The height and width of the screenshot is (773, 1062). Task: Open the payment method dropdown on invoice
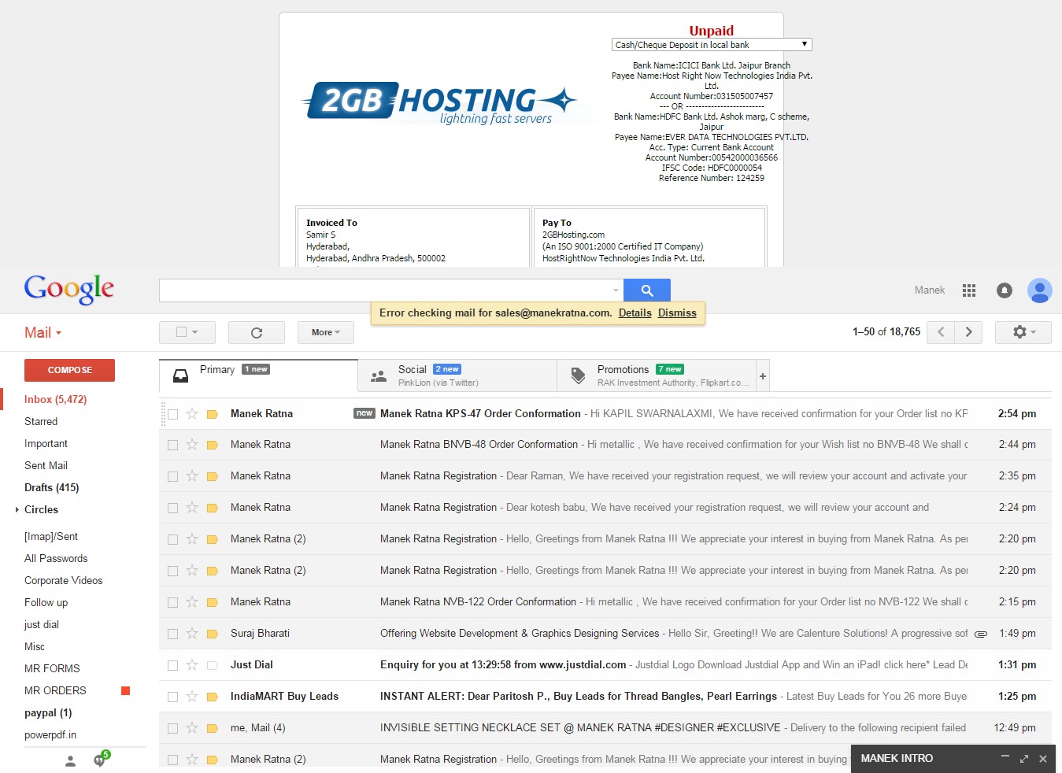coord(712,45)
